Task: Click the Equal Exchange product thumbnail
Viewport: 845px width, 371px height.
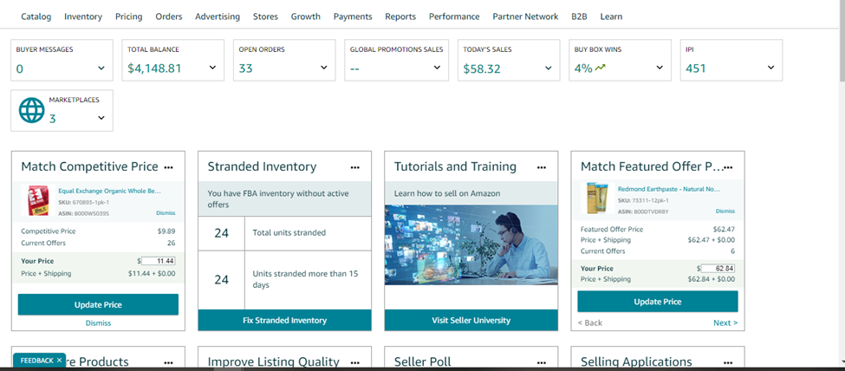Action: coord(37,200)
